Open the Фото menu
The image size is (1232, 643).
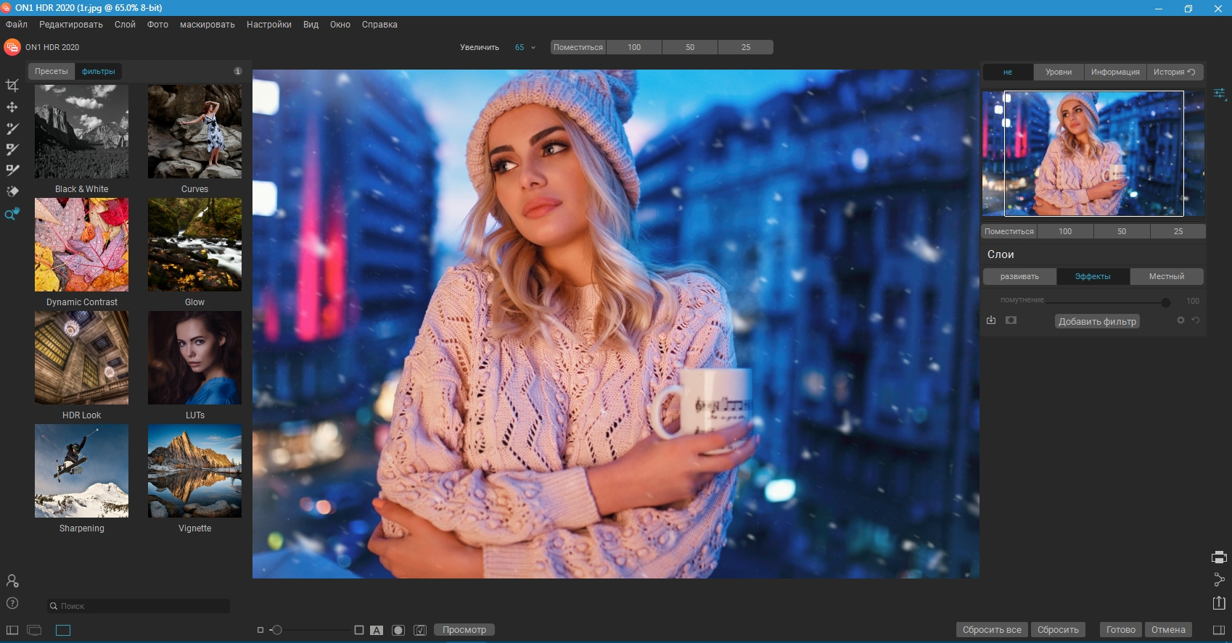(157, 25)
